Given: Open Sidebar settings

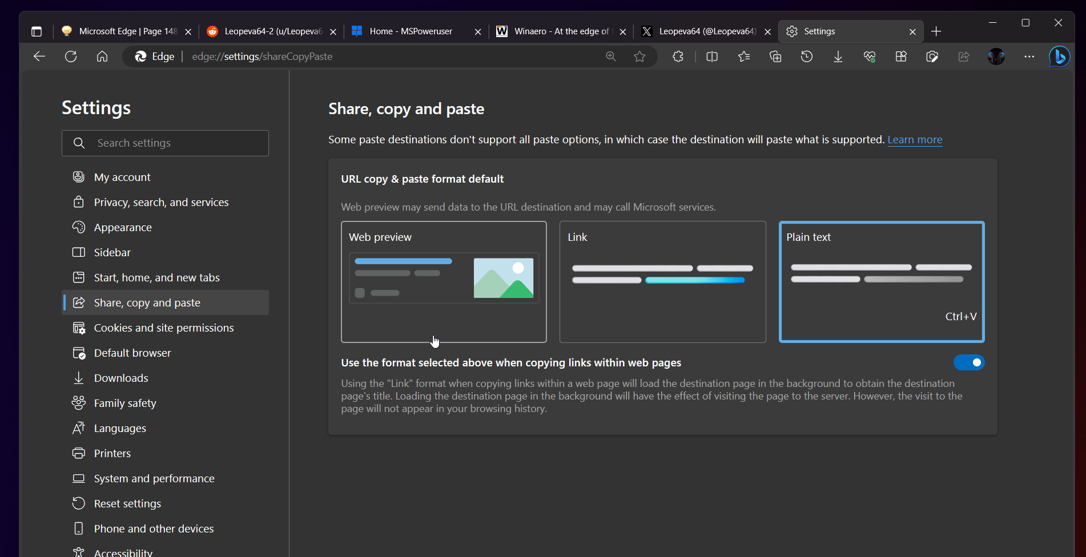Looking at the screenshot, I should pyautogui.click(x=165, y=252).
